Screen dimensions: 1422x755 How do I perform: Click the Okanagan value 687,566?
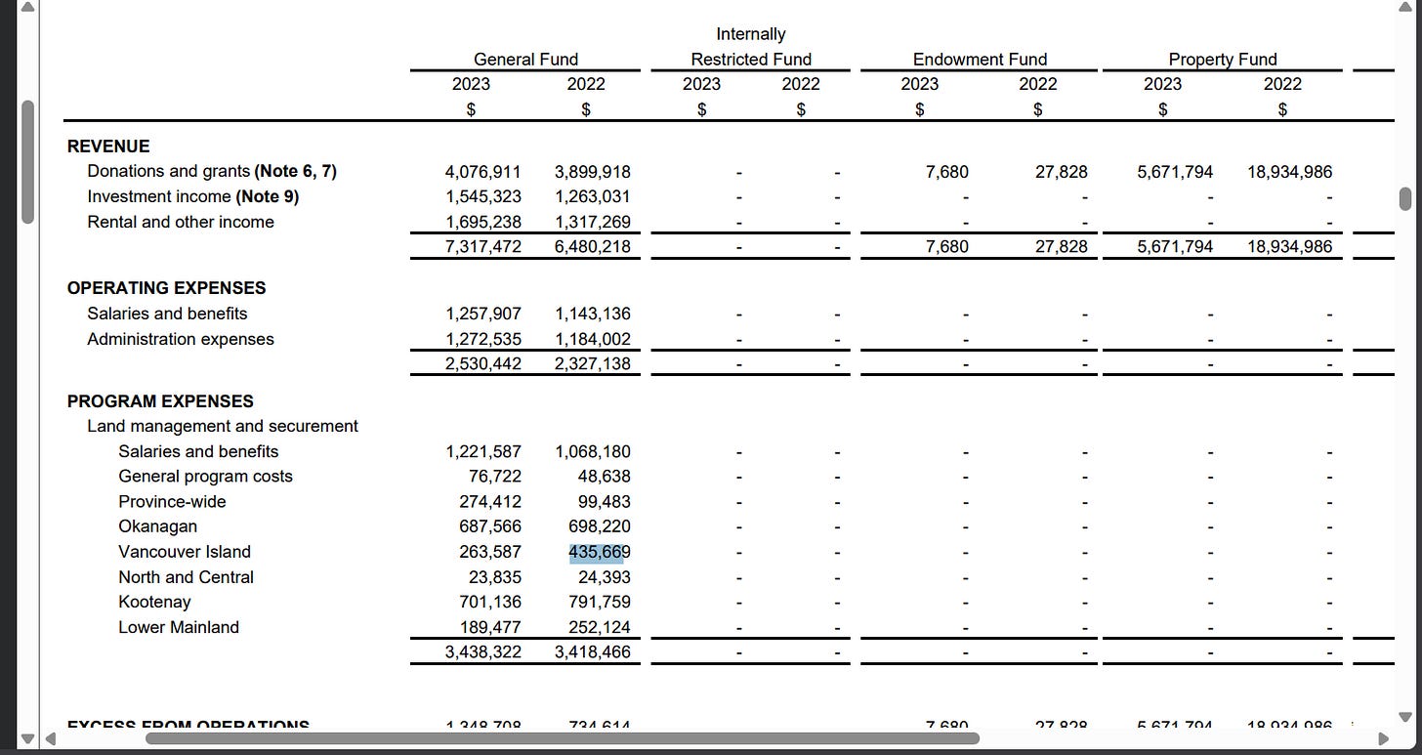click(x=490, y=526)
